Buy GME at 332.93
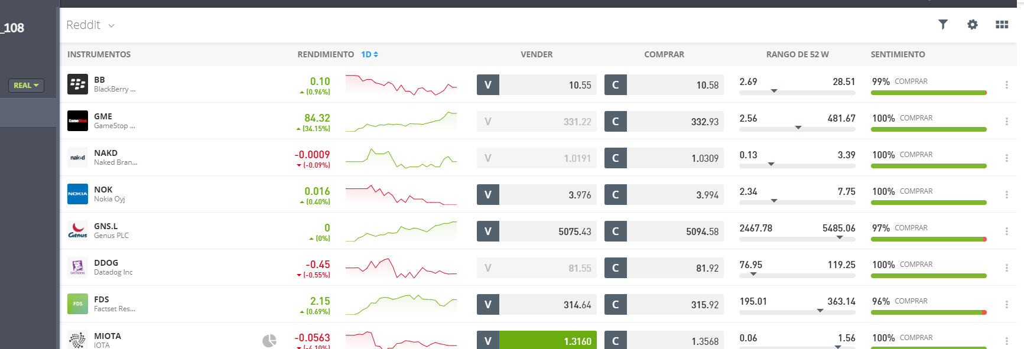 [x=664, y=122]
